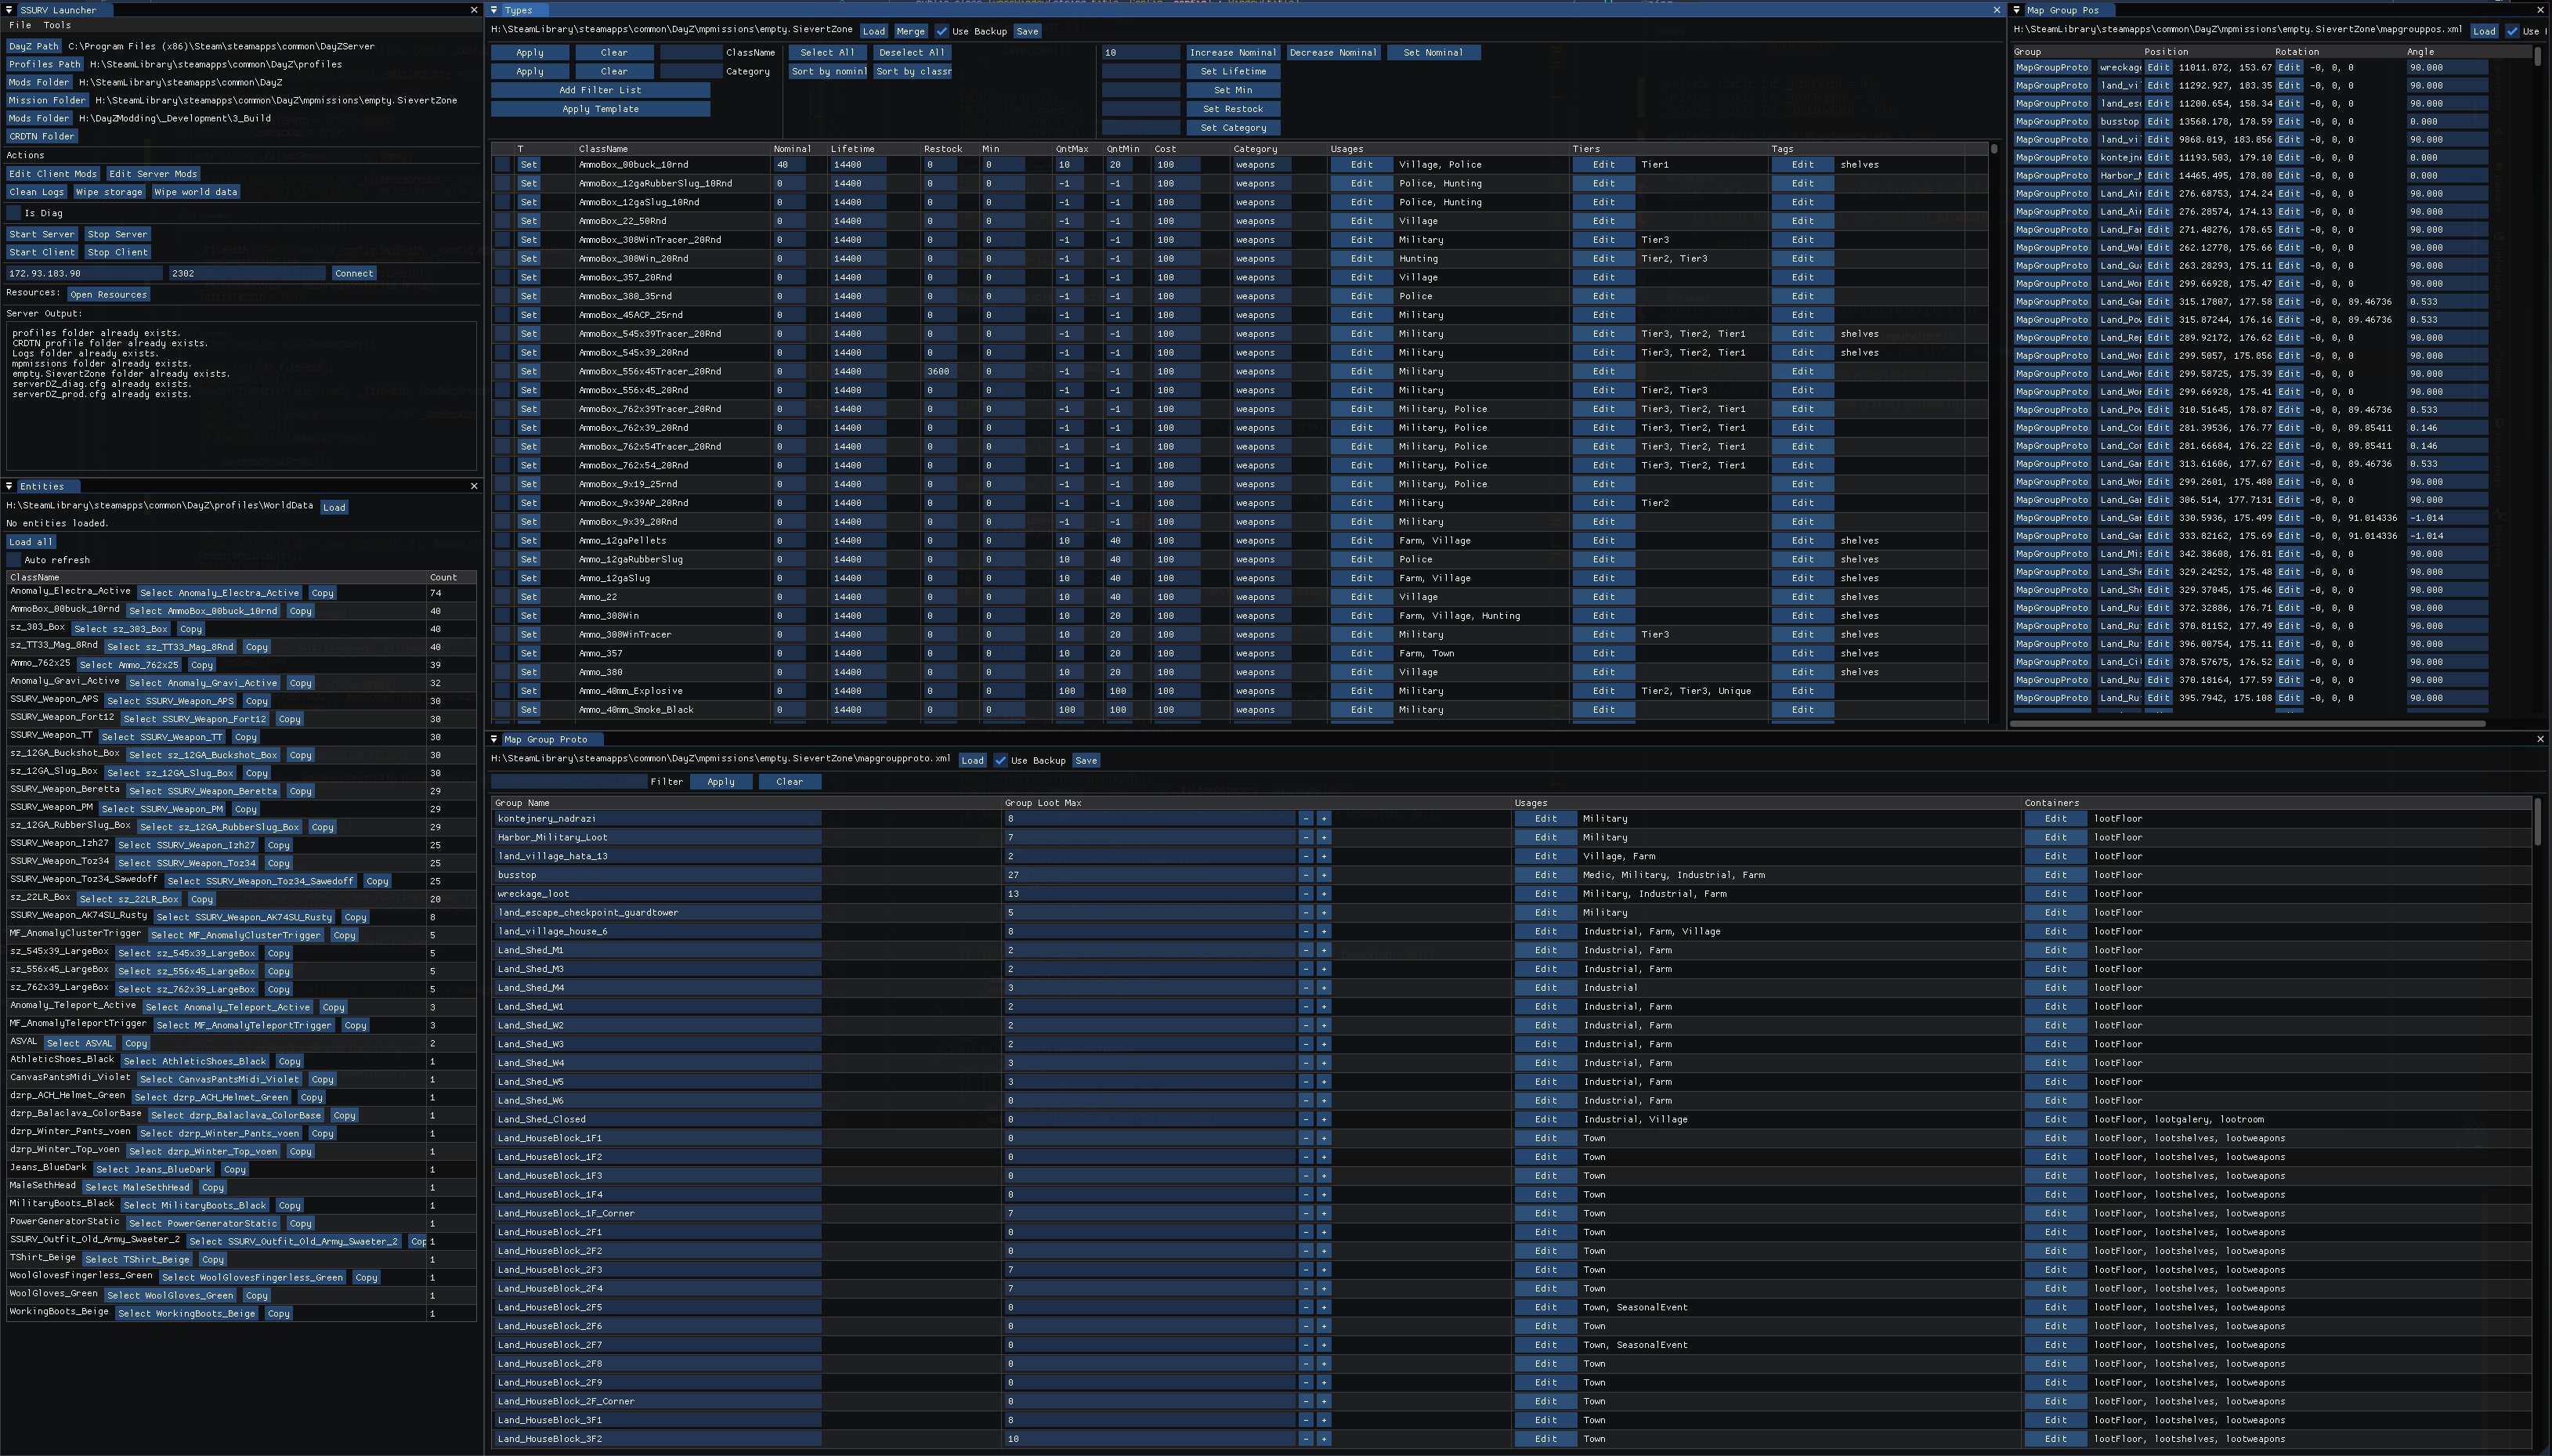Image resolution: width=2552 pixels, height=1456 pixels.
Task: Close the Types panel with X
Action: (x=1997, y=10)
